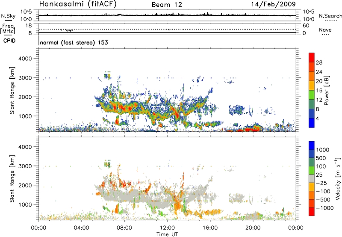
Task: Click '3000' on velocity panel range axis
Action: [x=25, y=166]
